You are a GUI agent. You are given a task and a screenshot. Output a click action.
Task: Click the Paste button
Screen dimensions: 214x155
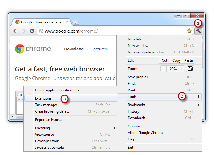(x=188, y=60)
